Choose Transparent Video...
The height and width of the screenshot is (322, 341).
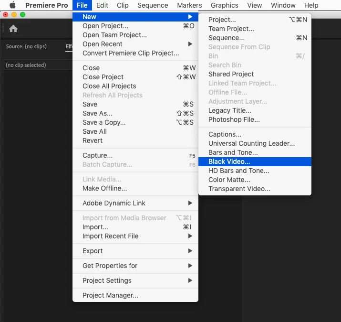255,189
